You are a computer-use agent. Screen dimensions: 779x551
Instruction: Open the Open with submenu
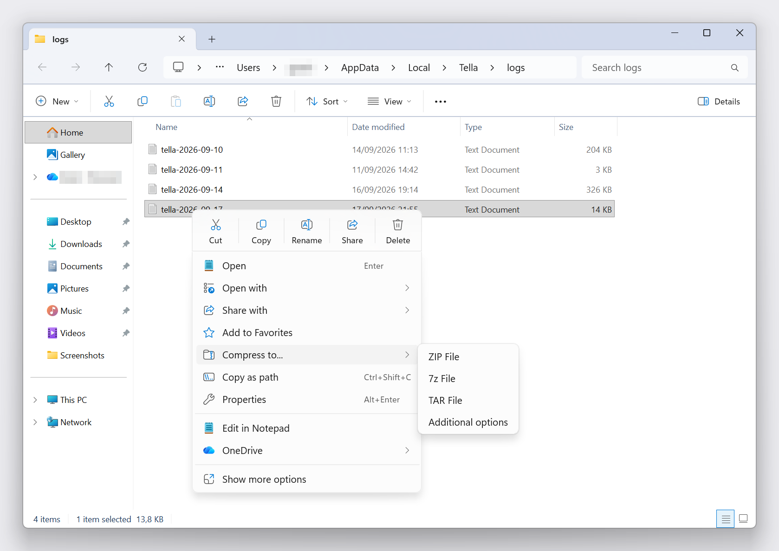307,288
